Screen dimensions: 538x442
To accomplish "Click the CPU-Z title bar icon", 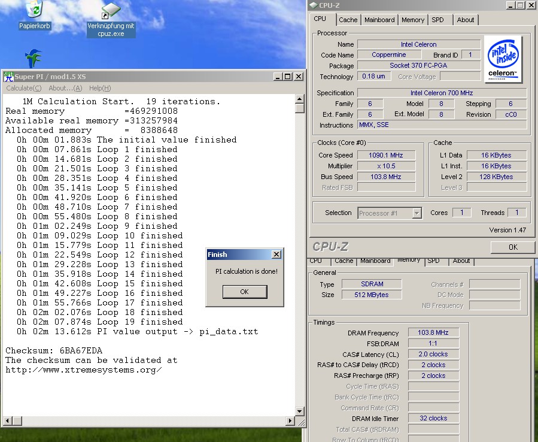I will 313,5.
